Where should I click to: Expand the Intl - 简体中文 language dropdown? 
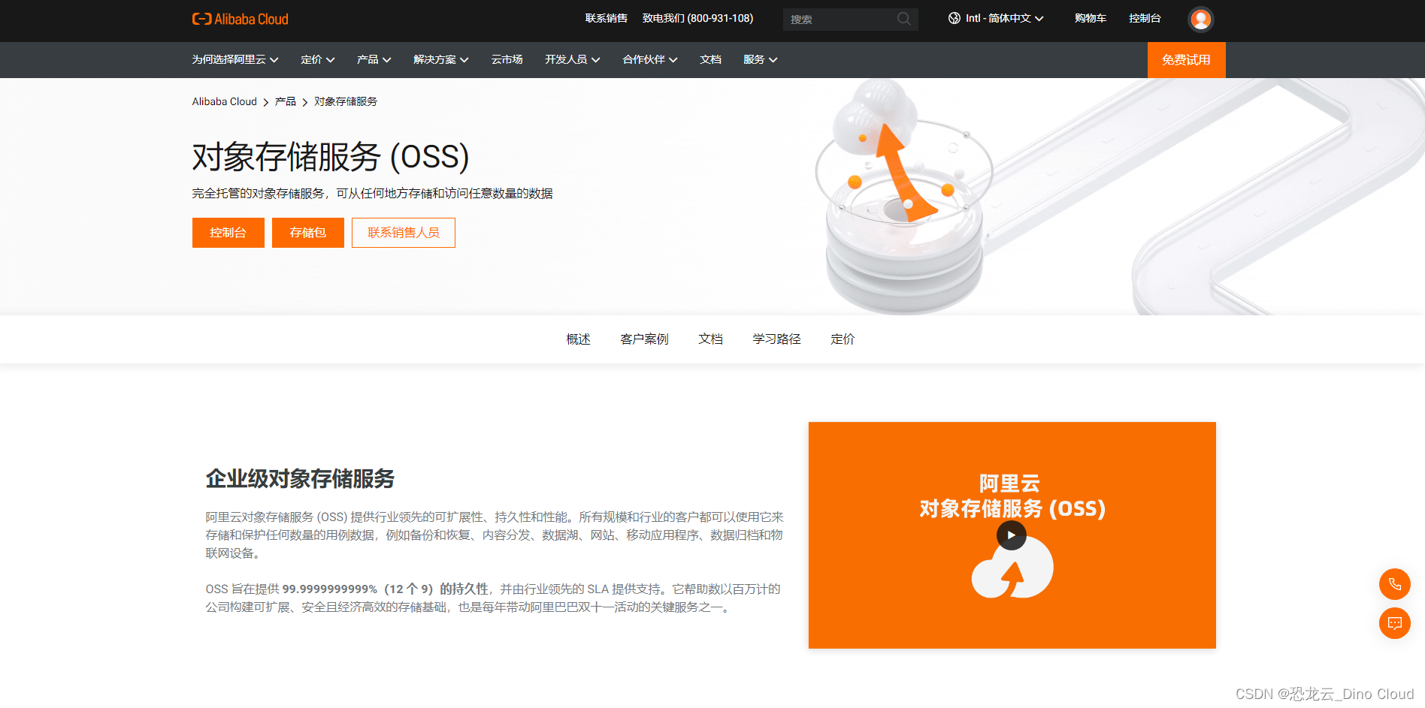tap(996, 18)
